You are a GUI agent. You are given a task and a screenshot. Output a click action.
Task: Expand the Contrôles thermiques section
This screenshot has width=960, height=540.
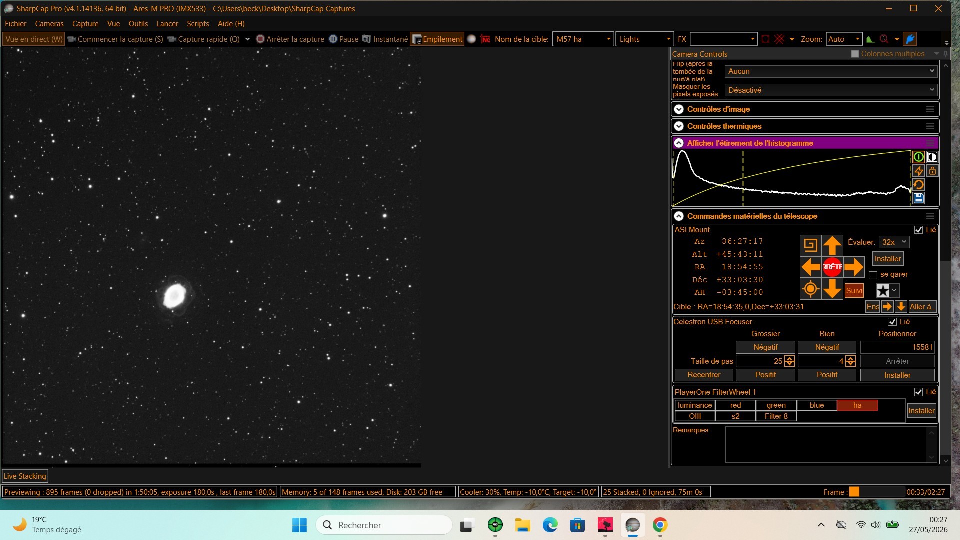pyautogui.click(x=679, y=126)
